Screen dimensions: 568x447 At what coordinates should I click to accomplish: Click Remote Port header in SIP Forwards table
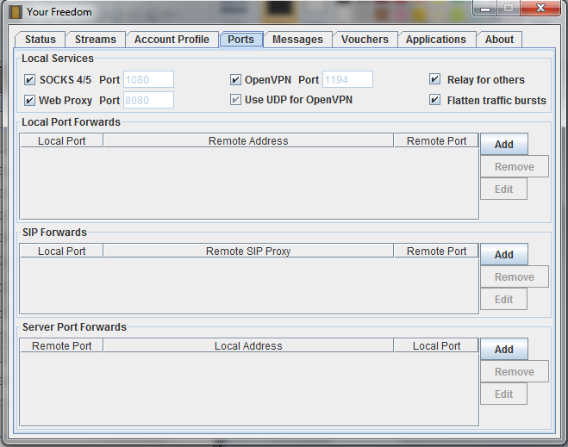pyautogui.click(x=436, y=251)
